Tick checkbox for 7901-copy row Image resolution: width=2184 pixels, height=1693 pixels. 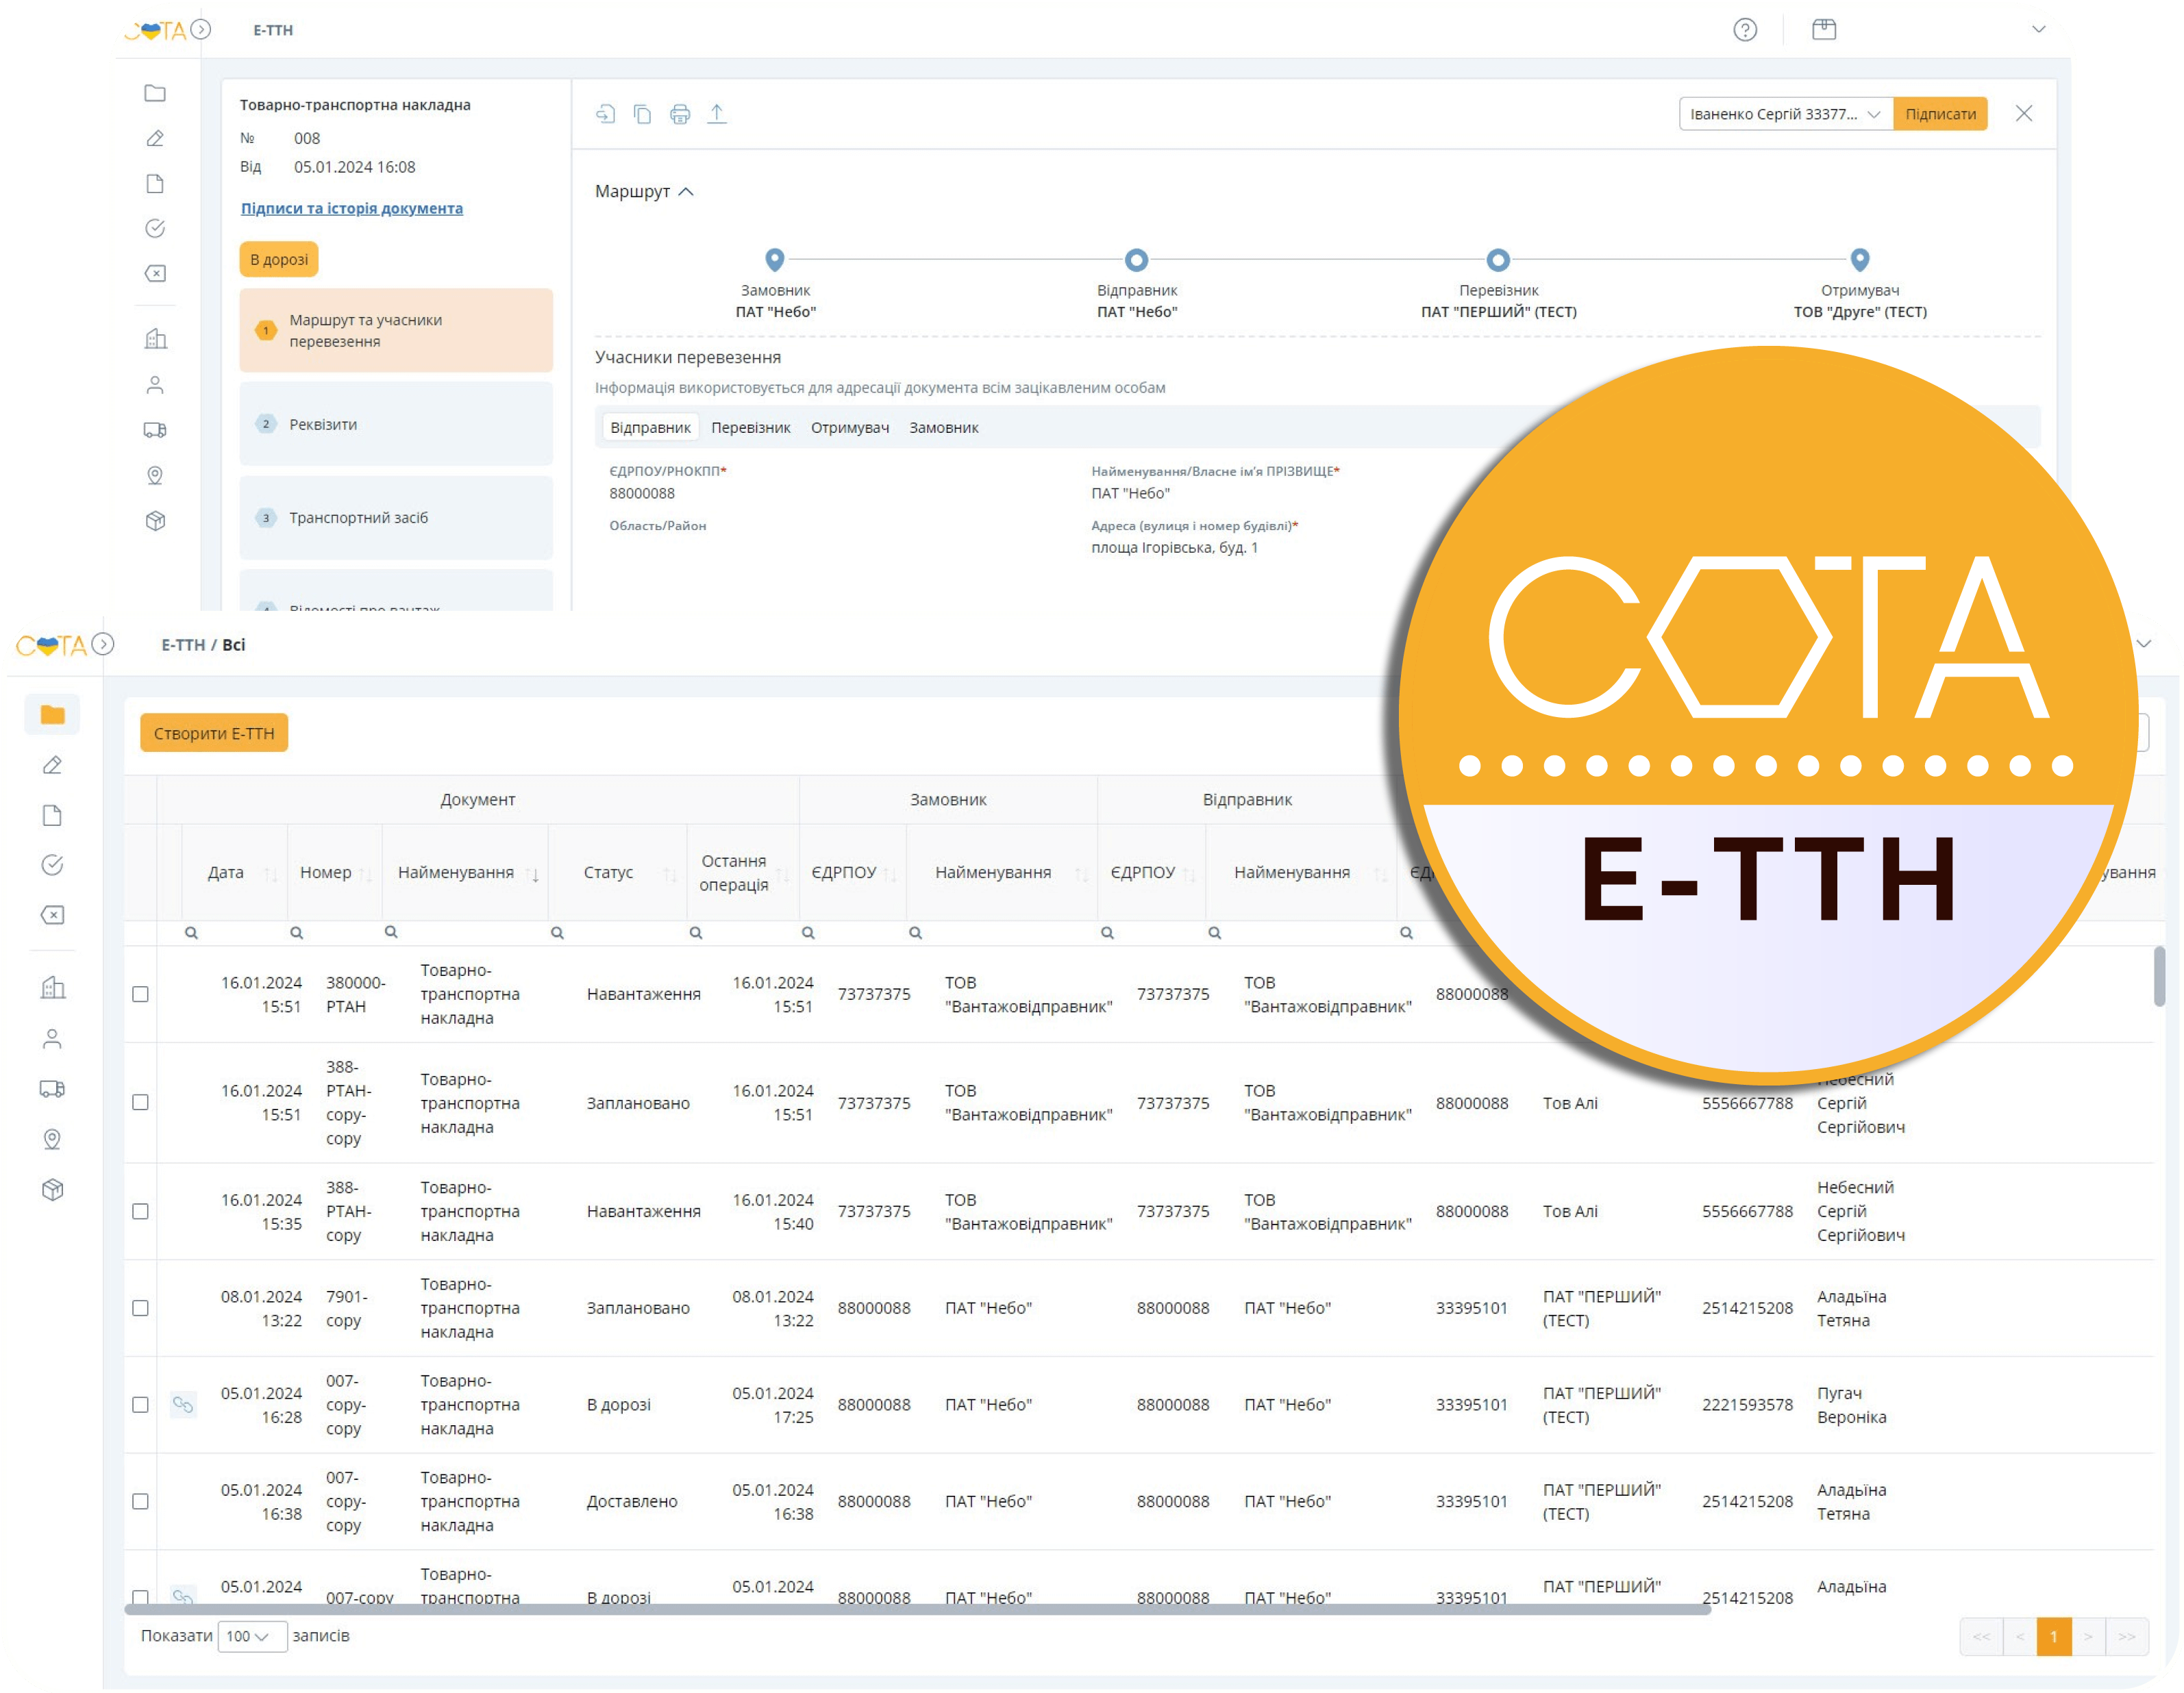pos(141,1309)
